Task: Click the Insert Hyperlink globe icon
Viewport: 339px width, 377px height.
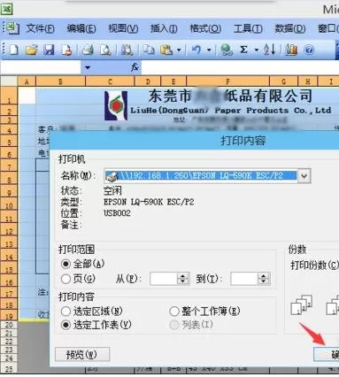Action: pos(227,50)
